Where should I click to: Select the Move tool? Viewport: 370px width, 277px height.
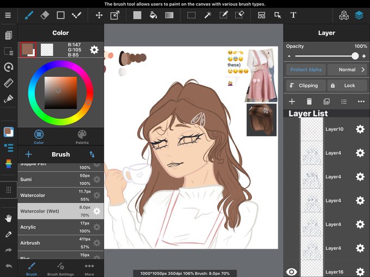[x=99, y=15]
